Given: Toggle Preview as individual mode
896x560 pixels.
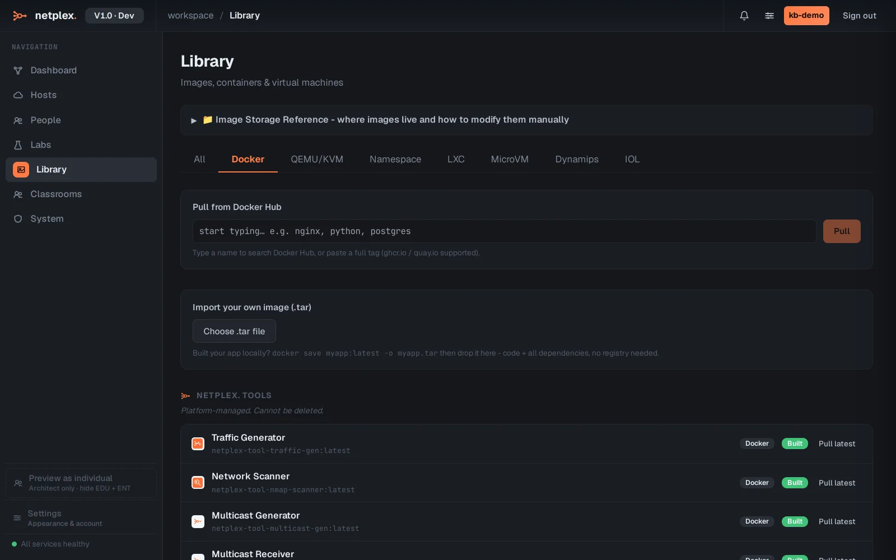Looking at the screenshot, I should pos(81,483).
